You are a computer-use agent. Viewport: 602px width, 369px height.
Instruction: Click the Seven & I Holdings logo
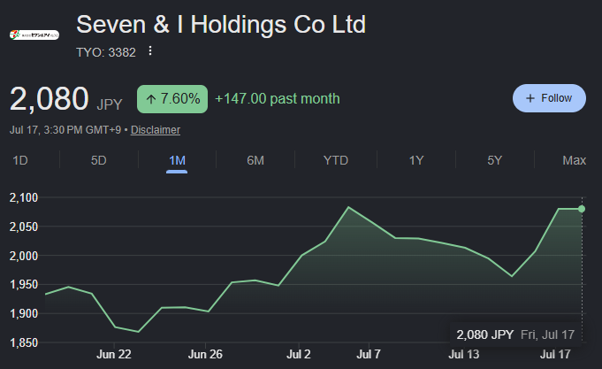tap(34, 35)
